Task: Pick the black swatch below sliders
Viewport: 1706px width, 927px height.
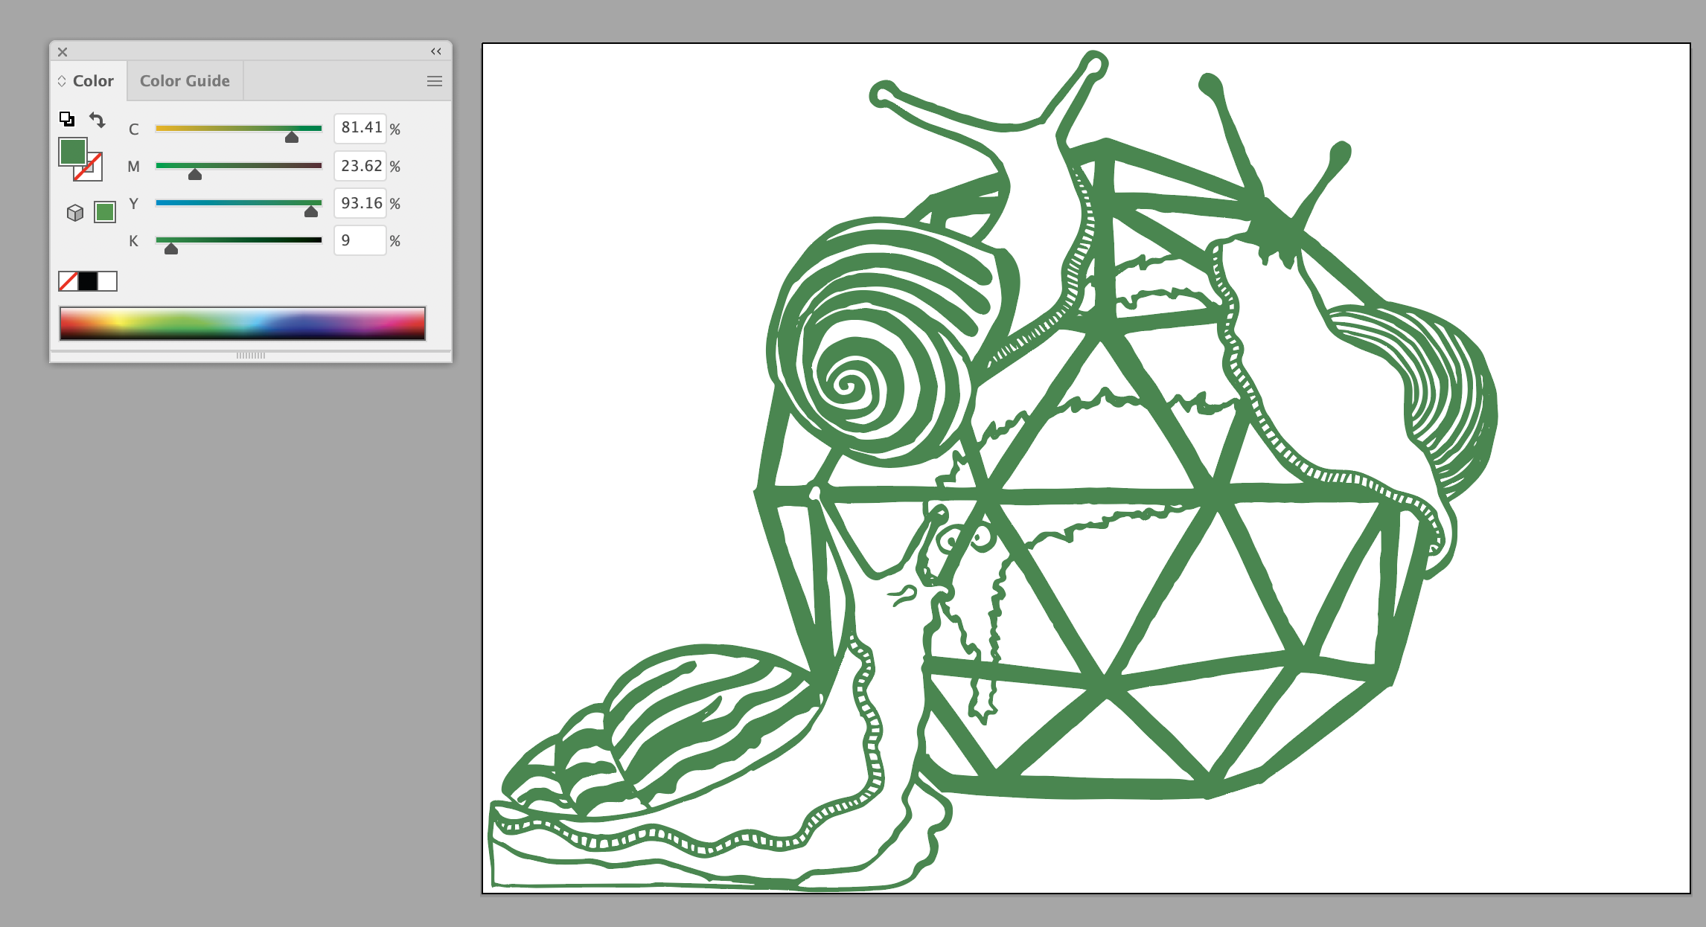Action: [88, 281]
